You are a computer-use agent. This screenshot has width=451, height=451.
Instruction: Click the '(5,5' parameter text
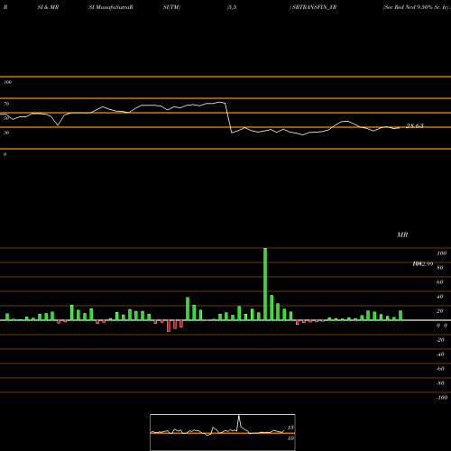tap(232, 7)
